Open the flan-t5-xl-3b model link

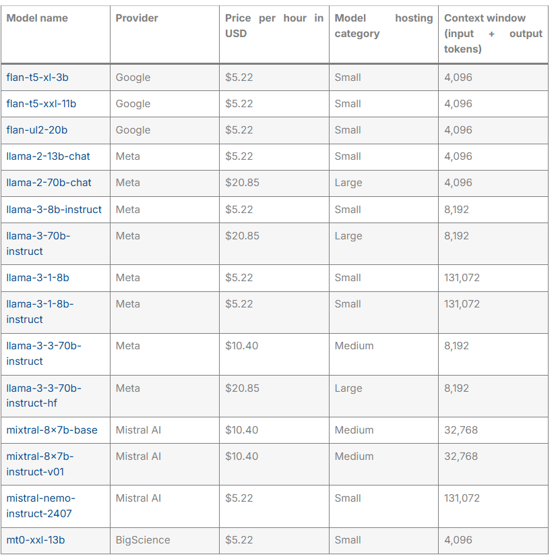click(x=37, y=78)
